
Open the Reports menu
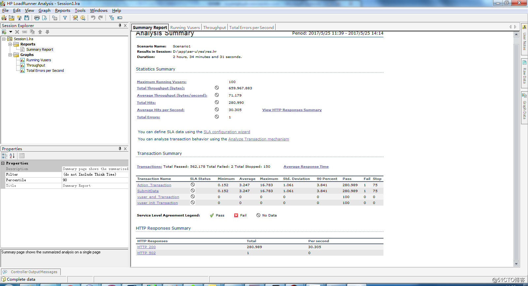pyautogui.click(x=63, y=11)
